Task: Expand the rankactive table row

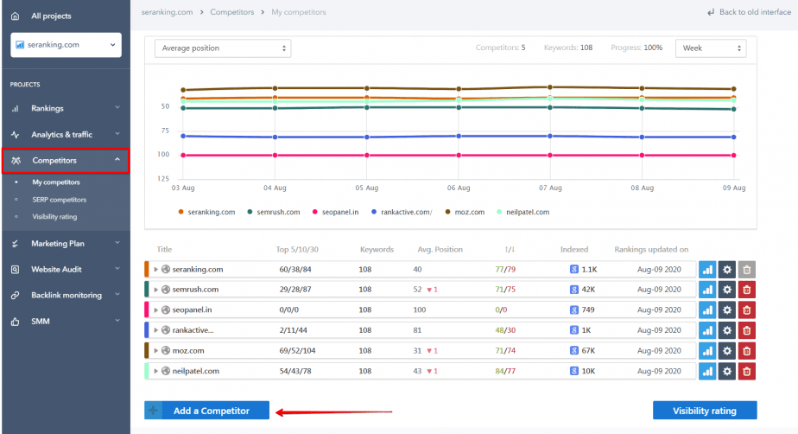Action: (x=155, y=330)
